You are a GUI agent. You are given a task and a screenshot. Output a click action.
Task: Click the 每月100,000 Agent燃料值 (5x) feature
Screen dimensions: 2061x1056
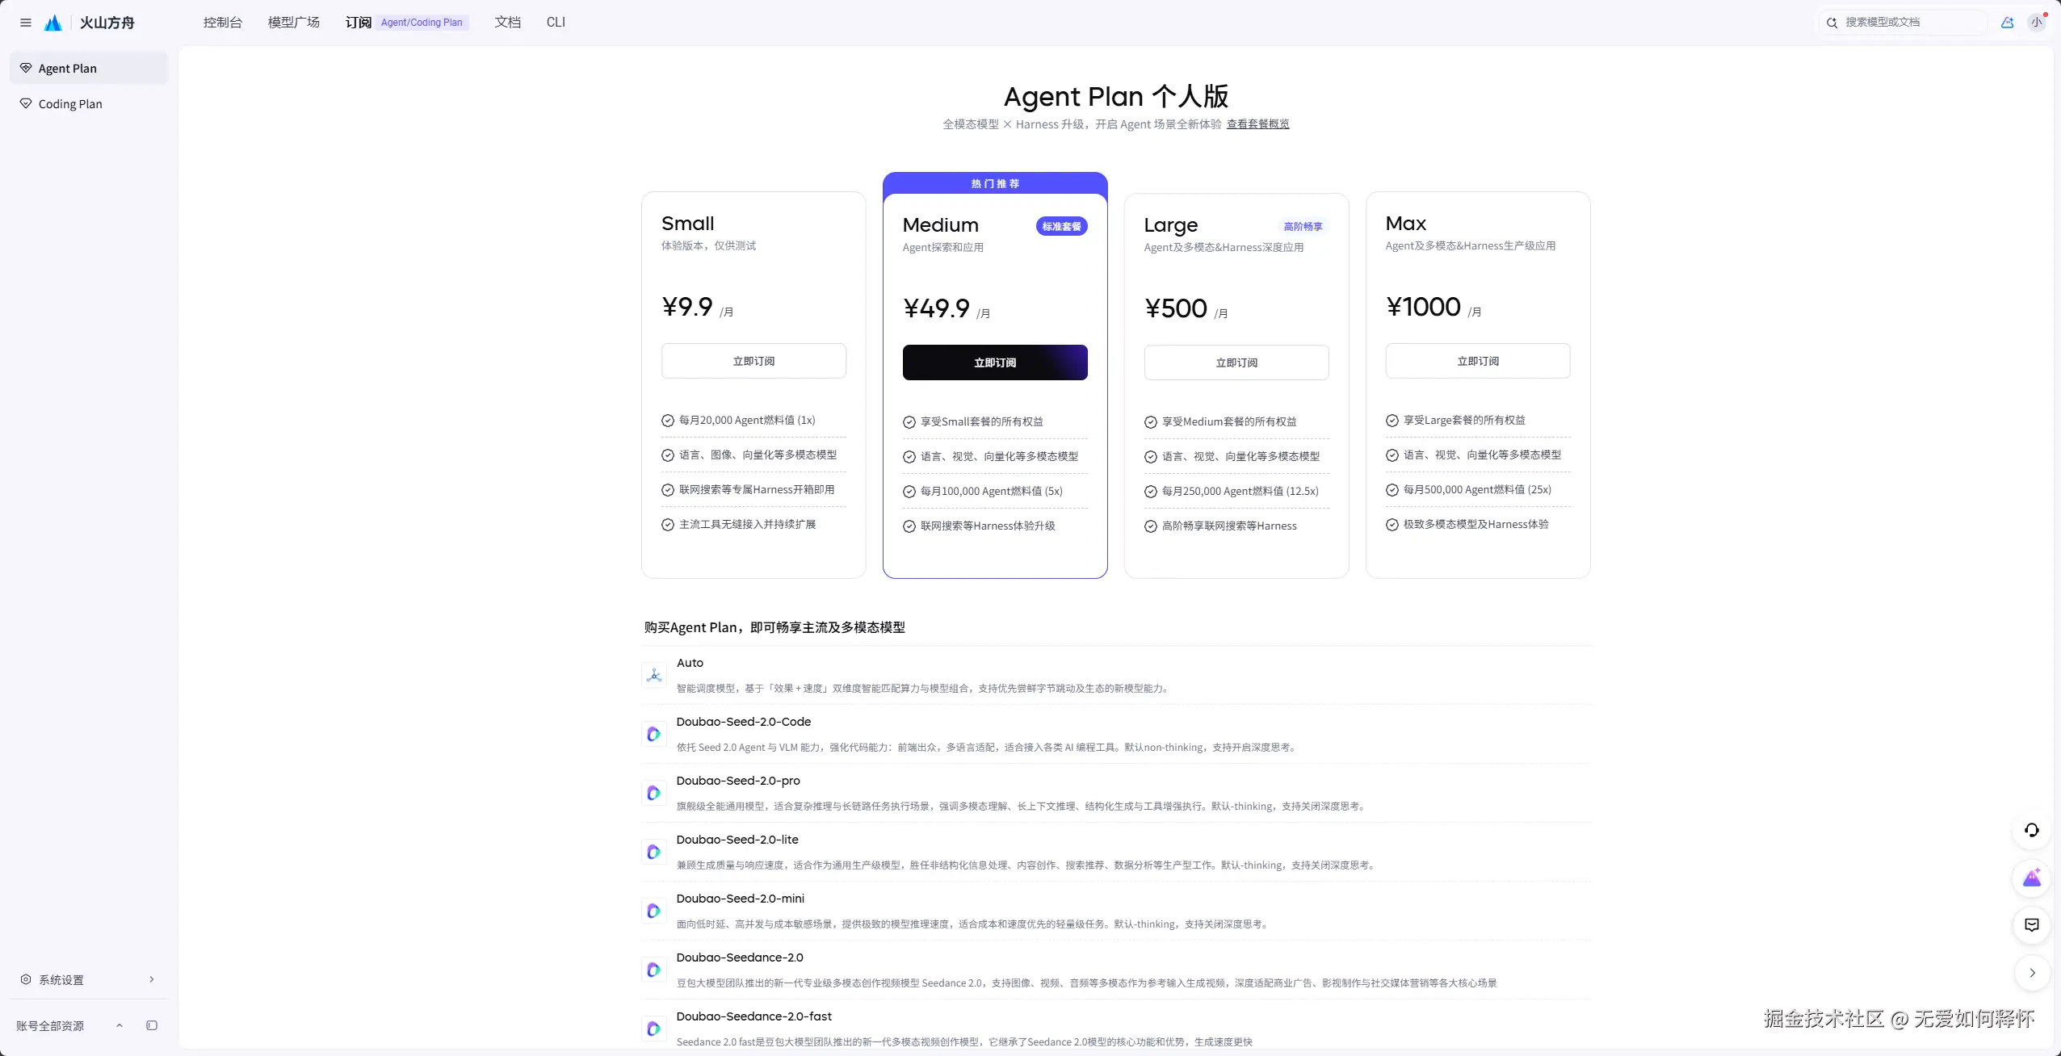pyautogui.click(x=992, y=491)
